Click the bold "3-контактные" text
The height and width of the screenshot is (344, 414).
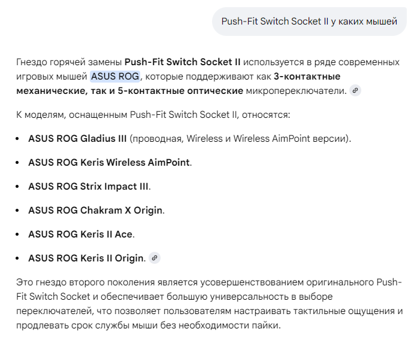pyautogui.click(x=307, y=77)
